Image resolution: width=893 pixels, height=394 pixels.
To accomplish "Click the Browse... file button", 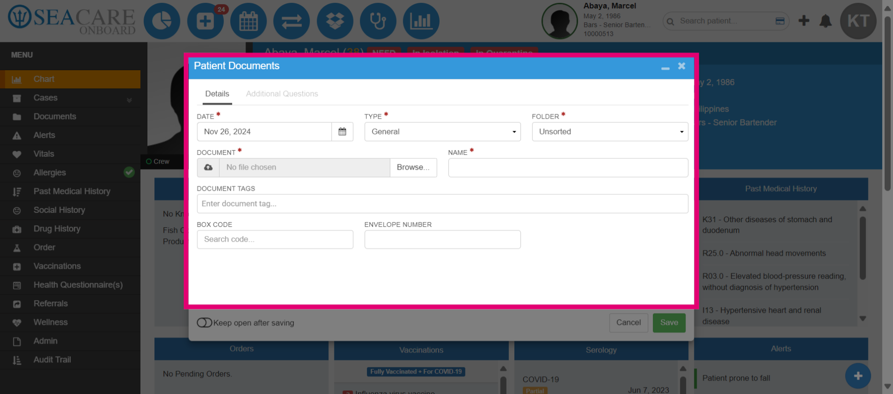I will (x=413, y=167).
